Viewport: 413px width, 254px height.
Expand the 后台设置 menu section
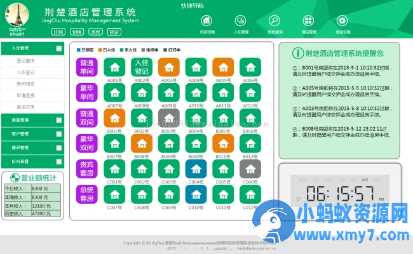59,162
